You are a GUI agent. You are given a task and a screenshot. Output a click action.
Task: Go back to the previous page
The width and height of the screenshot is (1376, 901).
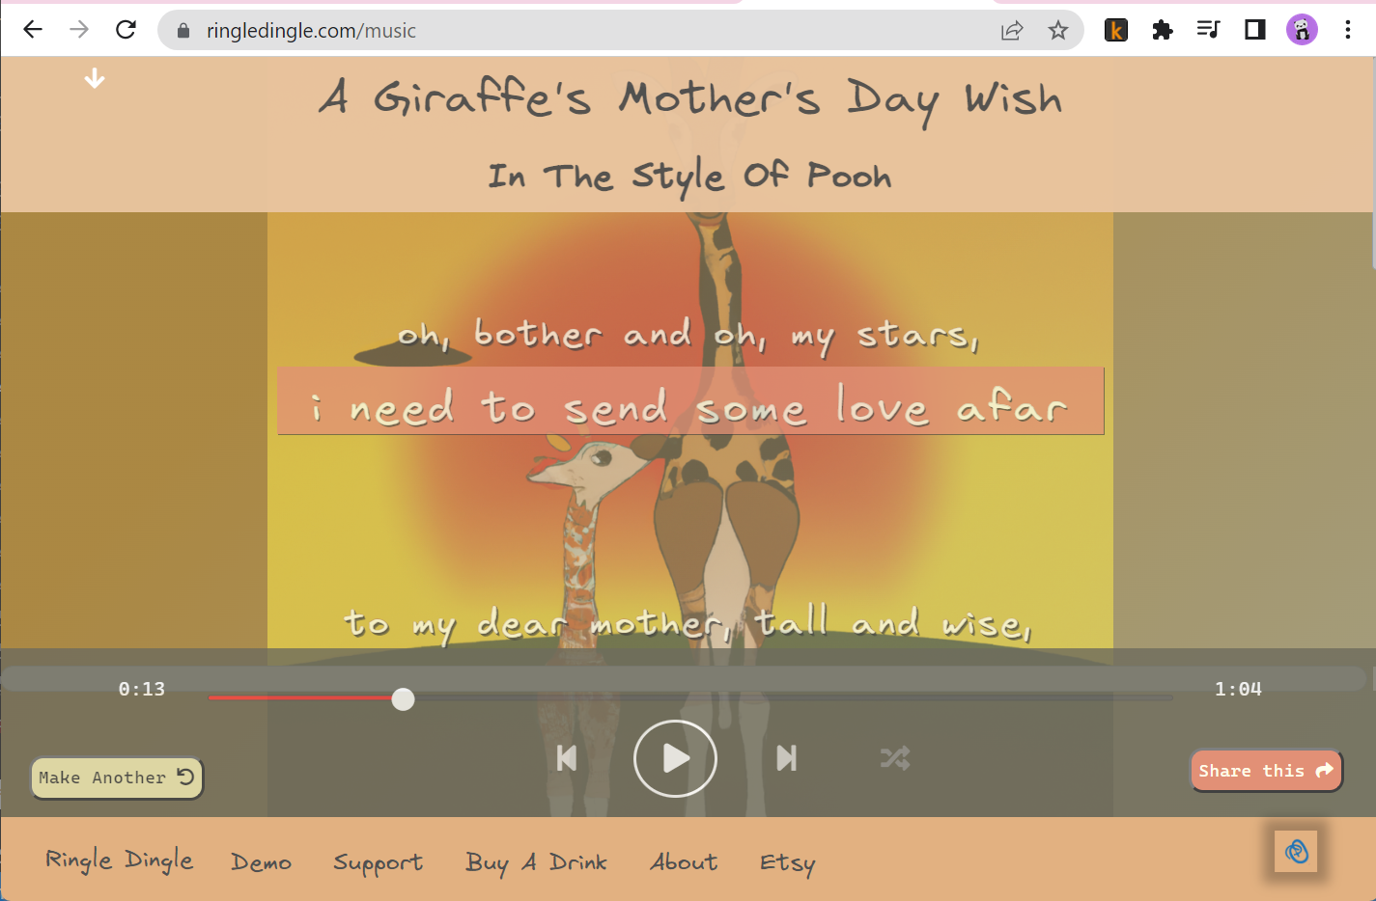pyautogui.click(x=33, y=30)
